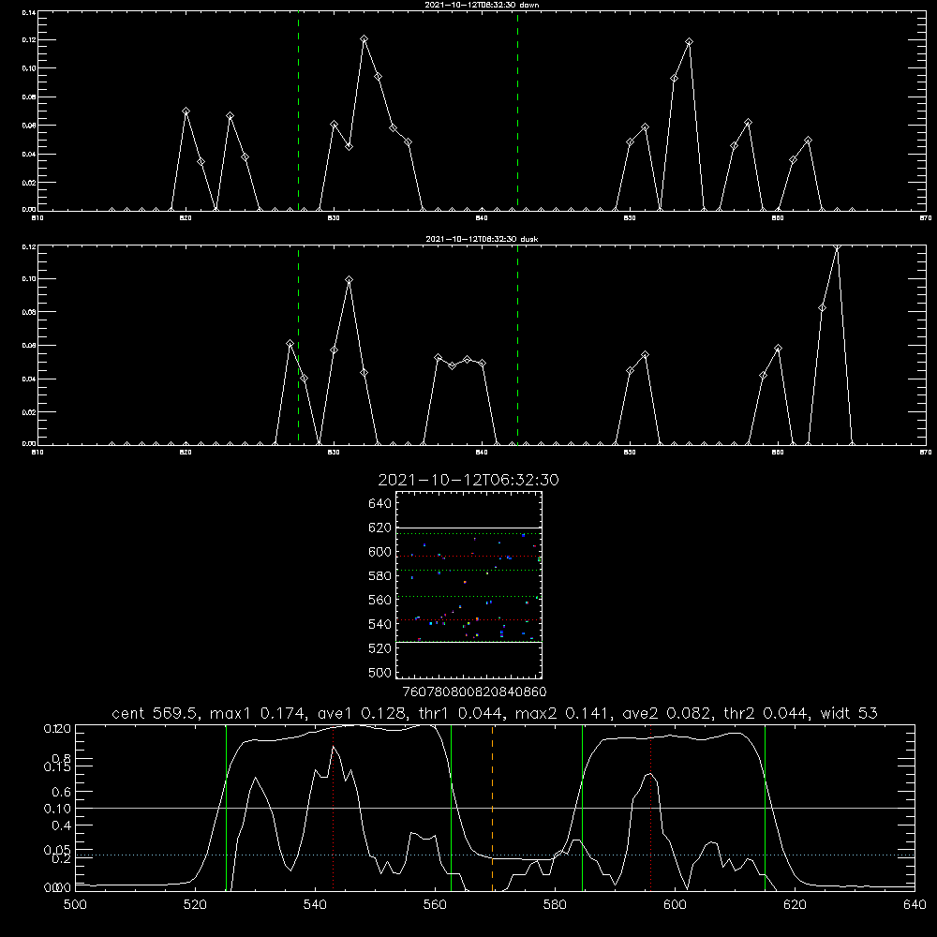Click the '520' y-axis label of image plot
This screenshot has height=937, width=937.
point(380,648)
